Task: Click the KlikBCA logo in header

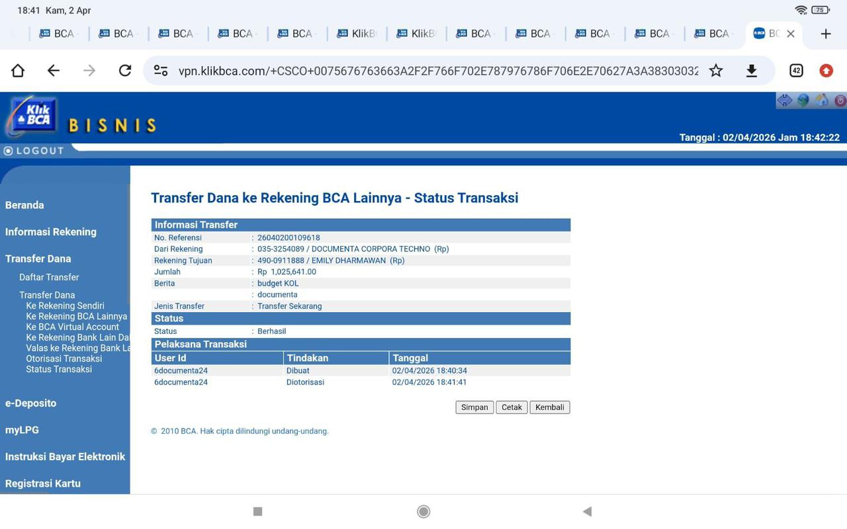Action: coord(32,117)
